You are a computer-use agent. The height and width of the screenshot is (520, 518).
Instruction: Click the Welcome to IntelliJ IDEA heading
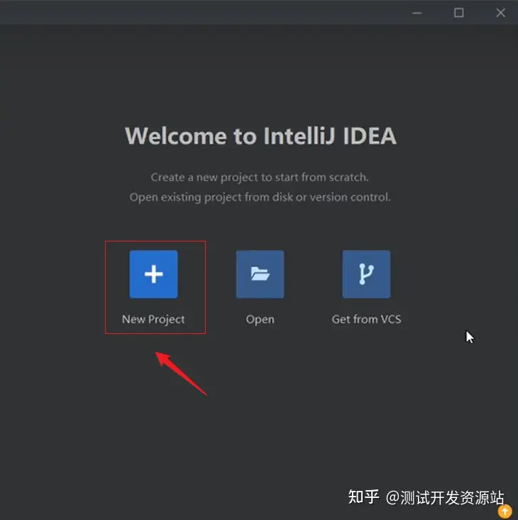point(260,136)
